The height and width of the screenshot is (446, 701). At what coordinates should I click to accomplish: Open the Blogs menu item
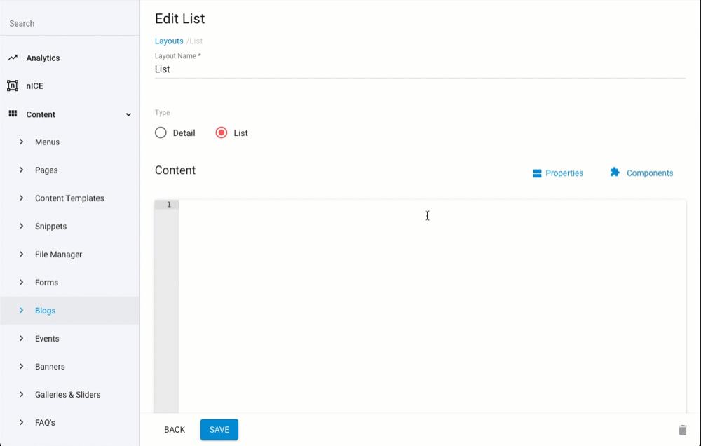click(x=46, y=311)
